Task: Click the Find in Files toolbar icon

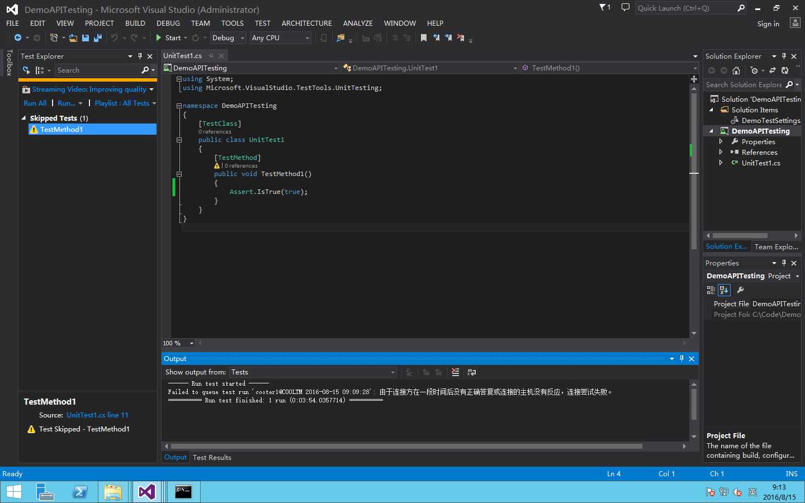Action: pos(340,38)
